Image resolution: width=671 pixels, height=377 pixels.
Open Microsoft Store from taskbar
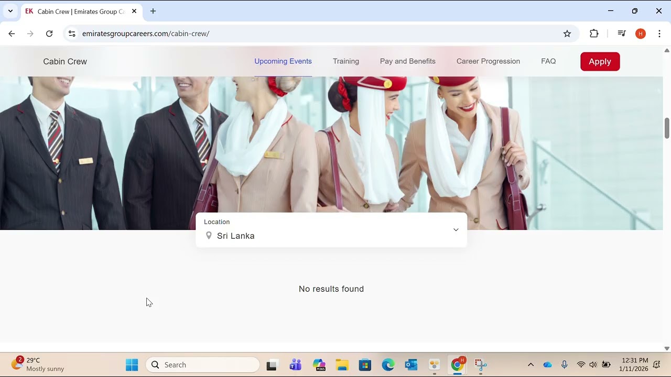365,365
